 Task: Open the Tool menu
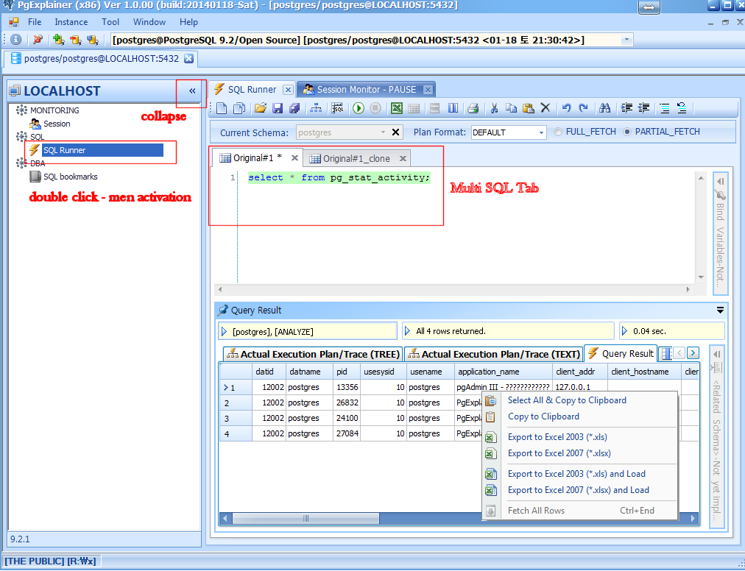tap(110, 22)
